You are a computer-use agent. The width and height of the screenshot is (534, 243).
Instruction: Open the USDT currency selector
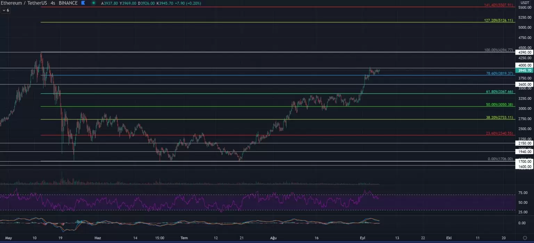pos(525,3)
